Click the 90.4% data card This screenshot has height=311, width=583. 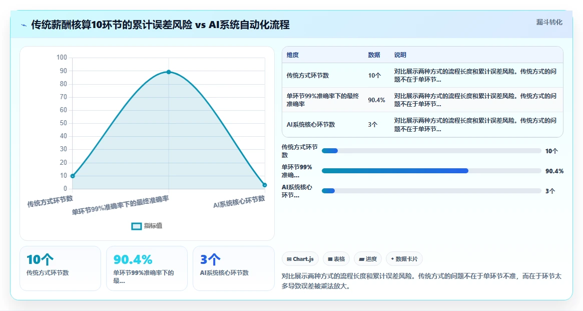coord(147,268)
